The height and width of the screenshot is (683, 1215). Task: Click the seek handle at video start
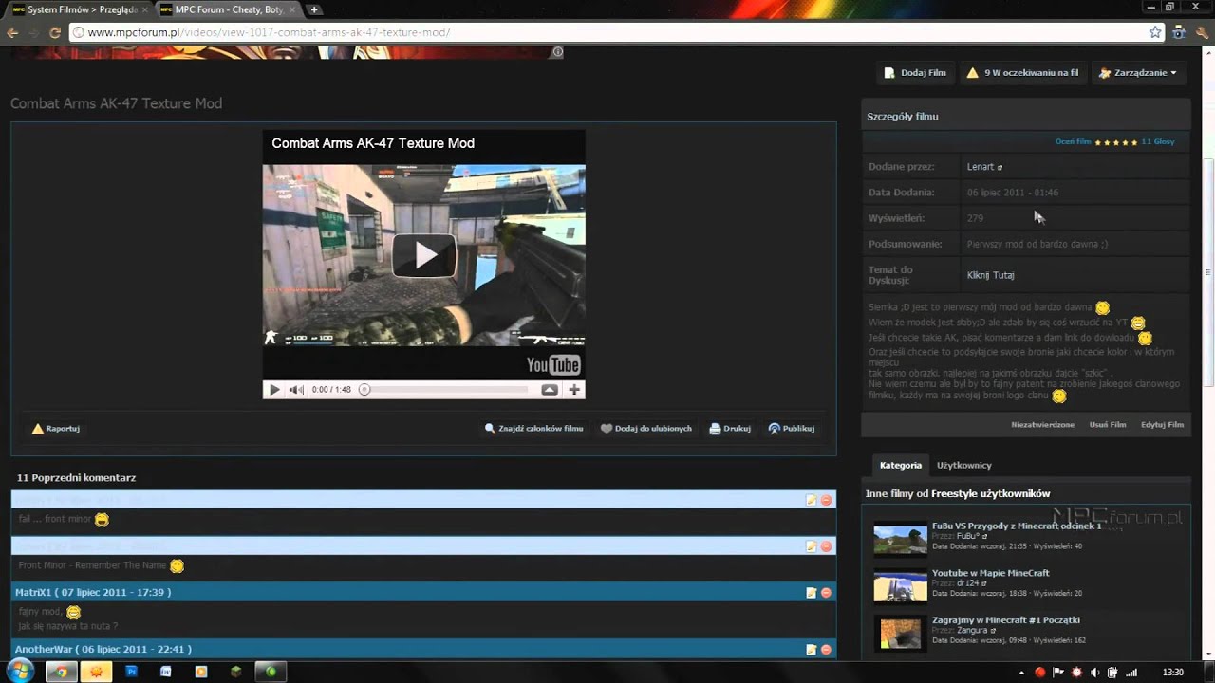pos(364,390)
